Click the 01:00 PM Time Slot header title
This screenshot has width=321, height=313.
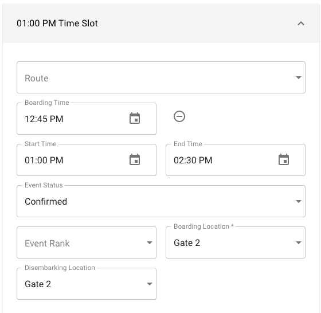point(57,24)
